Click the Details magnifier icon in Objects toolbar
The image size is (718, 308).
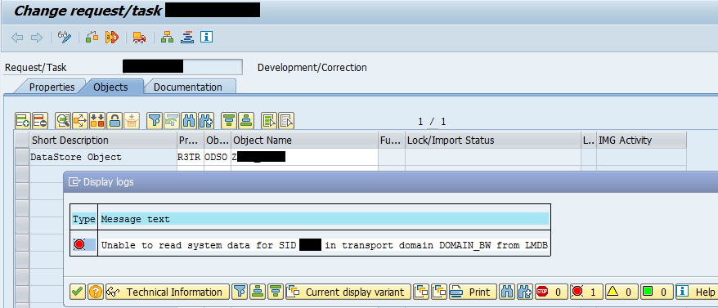pos(63,121)
